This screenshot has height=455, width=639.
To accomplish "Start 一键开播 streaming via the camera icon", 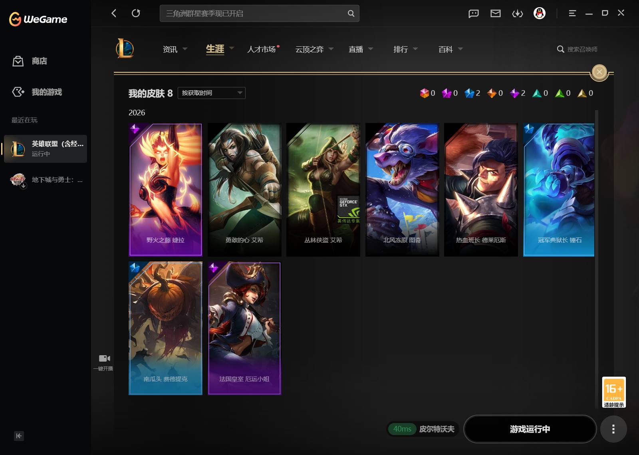I will click(104, 358).
